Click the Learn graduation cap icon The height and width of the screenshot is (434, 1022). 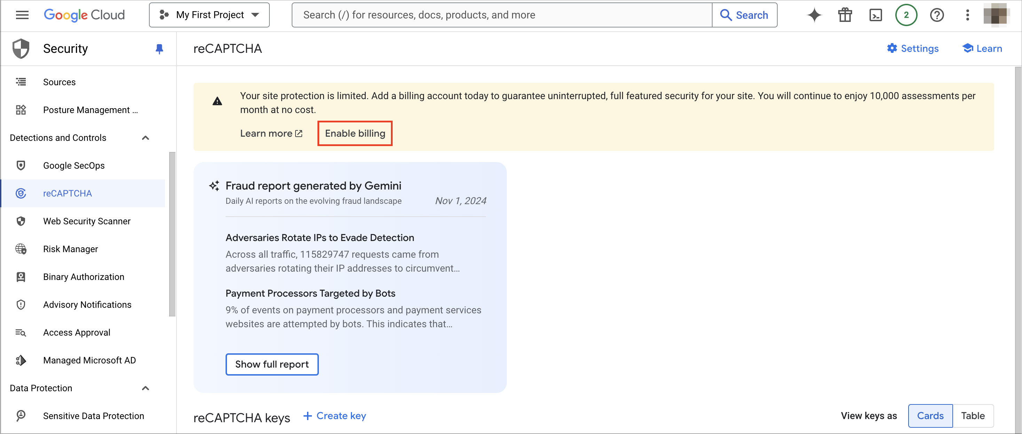click(967, 48)
